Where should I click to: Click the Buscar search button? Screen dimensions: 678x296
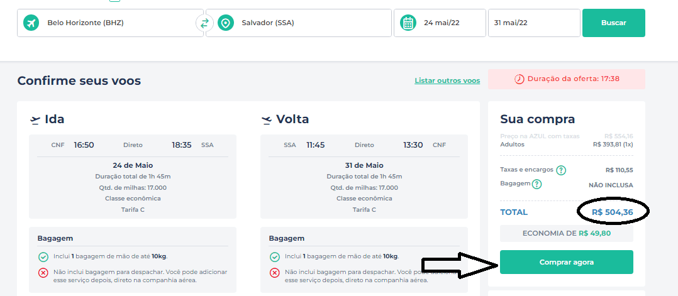point(614,23)
